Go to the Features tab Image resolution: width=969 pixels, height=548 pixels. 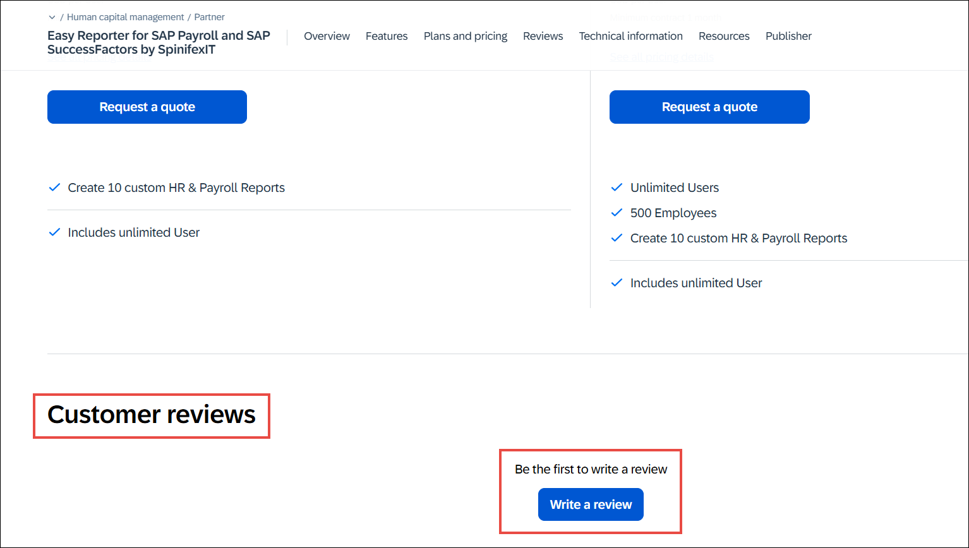coord(387,36)
